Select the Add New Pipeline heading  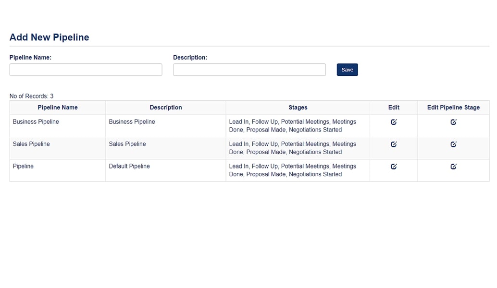[x=49, y=37]
